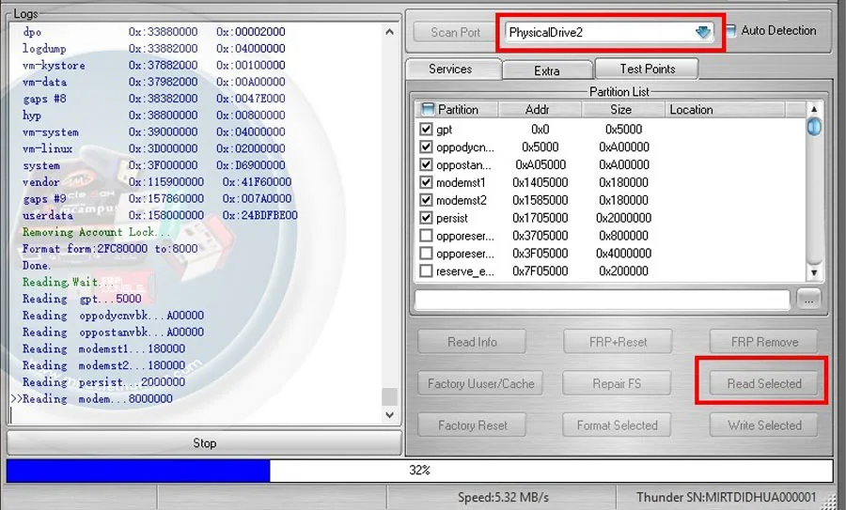Click the logs scroll up arrow
The width and height of the screenshot is (846, 510).
pos(389,32)
